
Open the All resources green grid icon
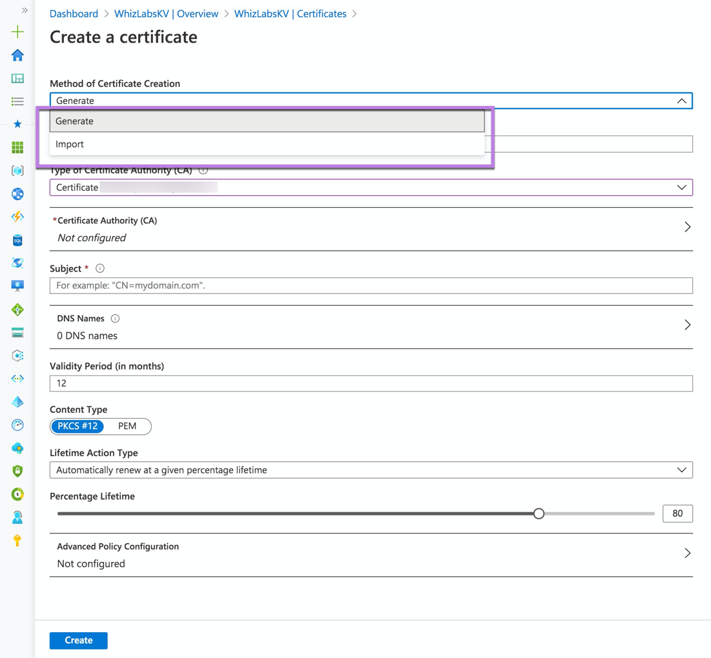point(17,147)
